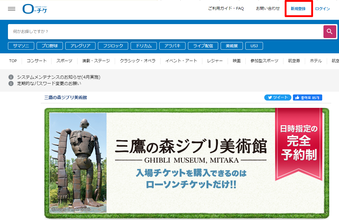Image resolution: width=339 pixels, height=220 pixels.
Task: Open the レジャー category tab
Action: [215, 61]
